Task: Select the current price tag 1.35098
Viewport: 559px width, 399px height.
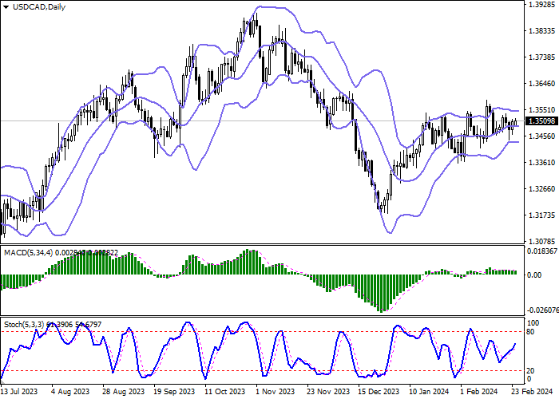Action: pos(542,121)
